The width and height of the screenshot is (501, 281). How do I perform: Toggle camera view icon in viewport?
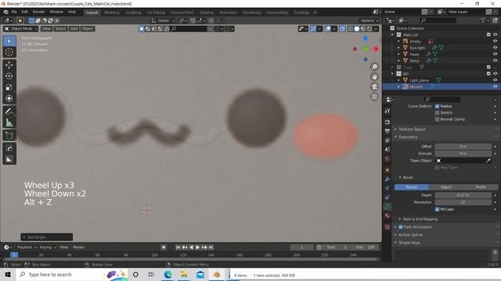tap(374, 87)
